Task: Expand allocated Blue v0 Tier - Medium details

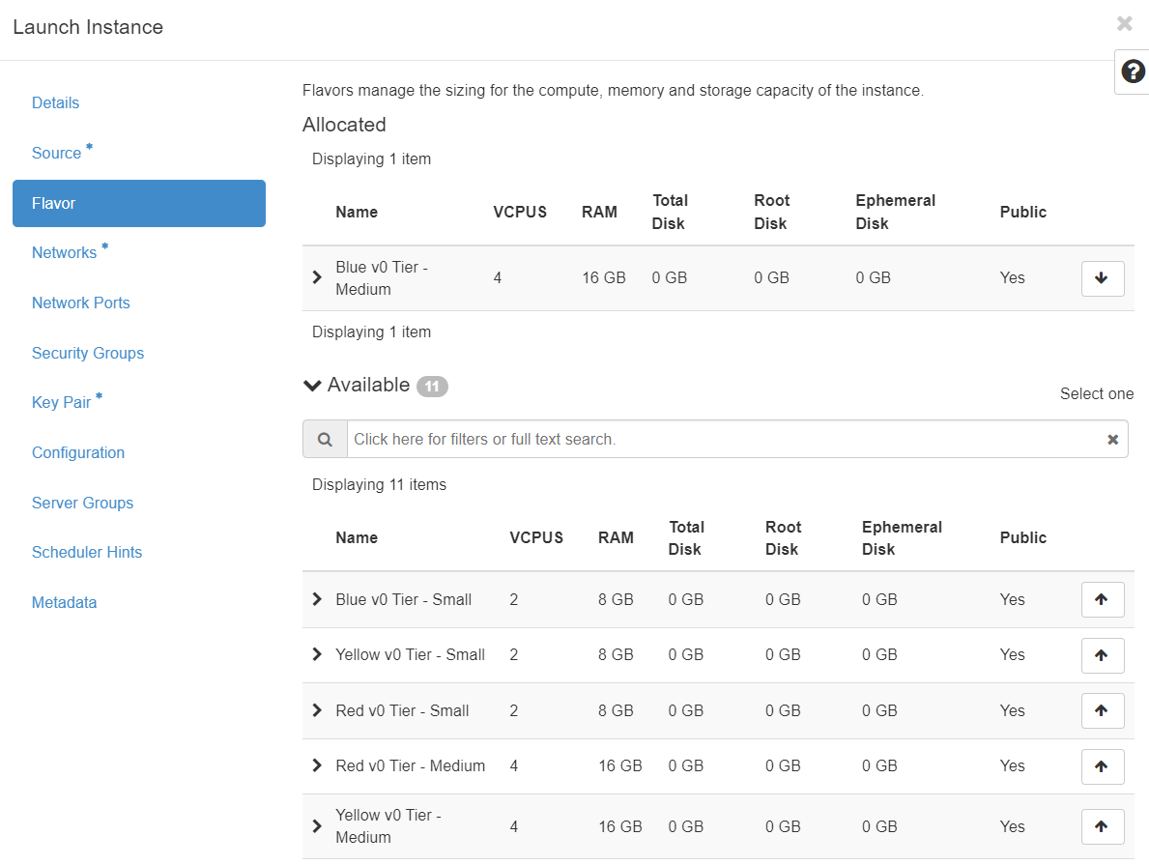Action: 317,277
